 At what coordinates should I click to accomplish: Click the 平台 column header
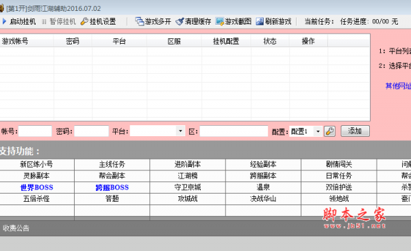[x=119, y=41]
